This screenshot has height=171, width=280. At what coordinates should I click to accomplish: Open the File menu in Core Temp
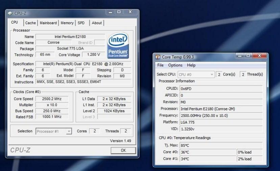(160, 65)
